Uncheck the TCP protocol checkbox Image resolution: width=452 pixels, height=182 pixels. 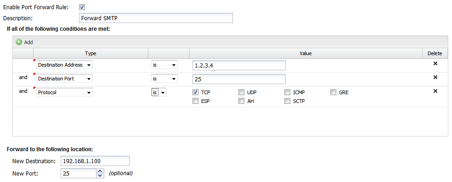(x=195, y=92)
